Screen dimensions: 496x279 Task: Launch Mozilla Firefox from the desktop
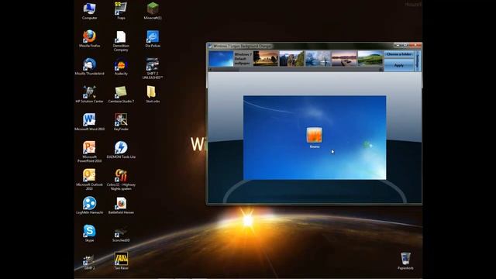[90, 39]
